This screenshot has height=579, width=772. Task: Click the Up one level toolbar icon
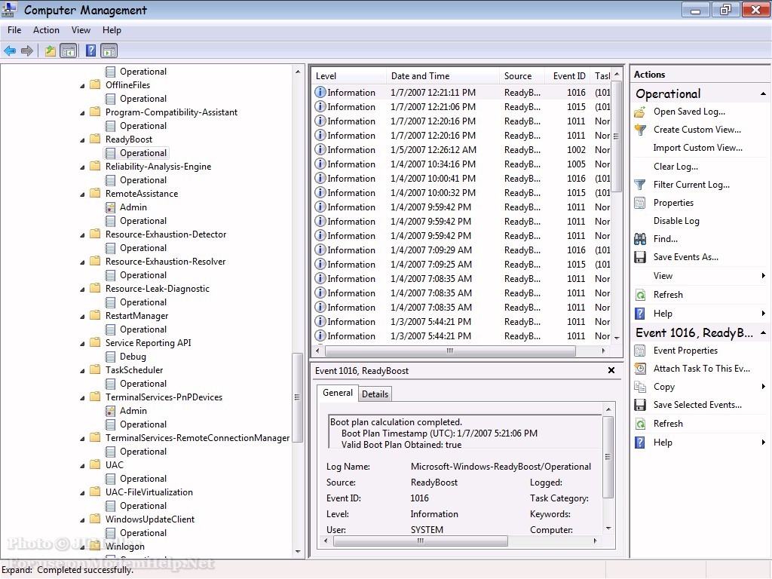51,51
